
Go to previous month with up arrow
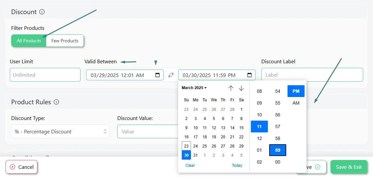231,88
